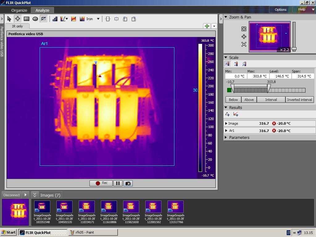
Task: Open the Iron palette dropdown
Action: (98, 19)
